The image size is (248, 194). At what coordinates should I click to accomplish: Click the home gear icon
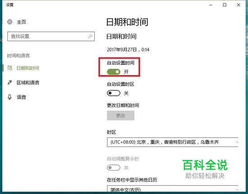tap(9, 22)
